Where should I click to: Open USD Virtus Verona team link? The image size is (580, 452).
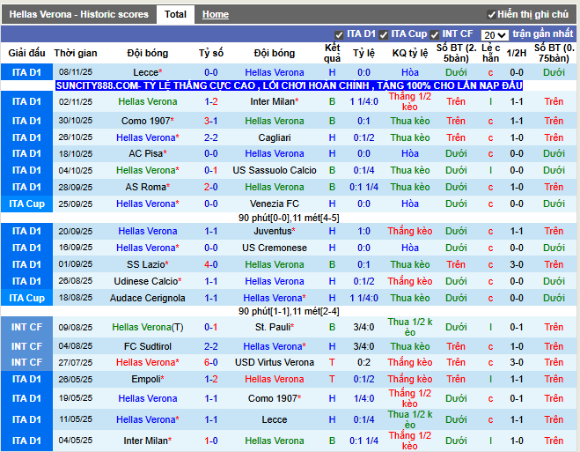275,362
